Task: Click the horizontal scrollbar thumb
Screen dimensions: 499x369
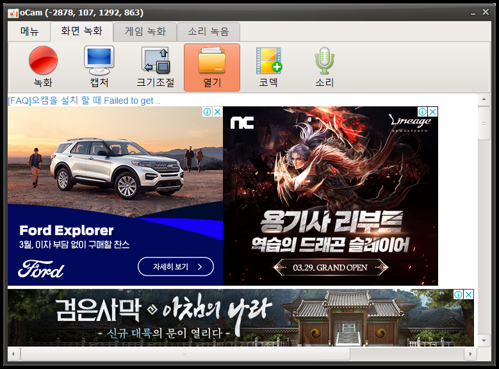Action: tap(185, 354)
